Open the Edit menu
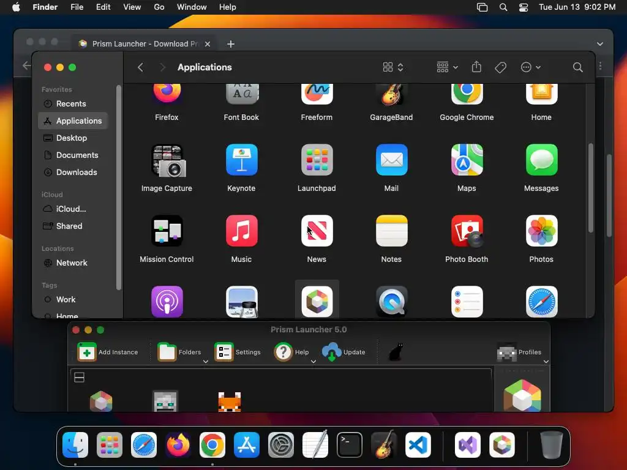The height and width of the screenshot is (470, 627). pos(103,7)
